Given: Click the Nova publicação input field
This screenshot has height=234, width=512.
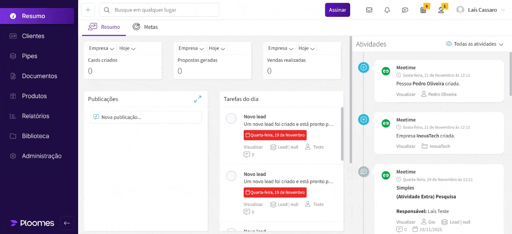Looking at the screenshot, I should (146, 117).
